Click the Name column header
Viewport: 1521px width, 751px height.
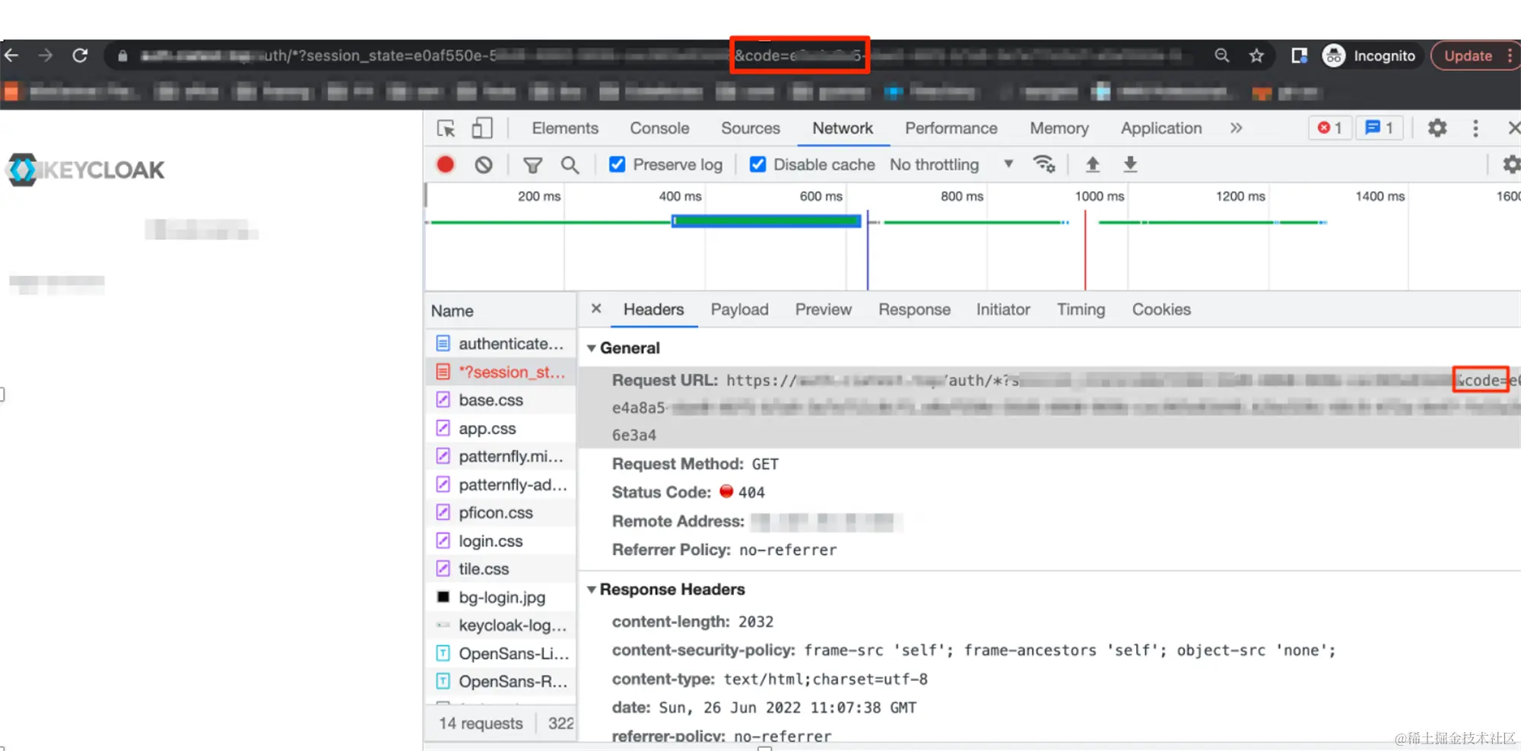tap(452, 311)
